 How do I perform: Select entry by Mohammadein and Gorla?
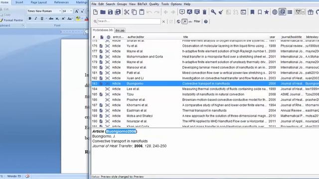tap(205, 57)
